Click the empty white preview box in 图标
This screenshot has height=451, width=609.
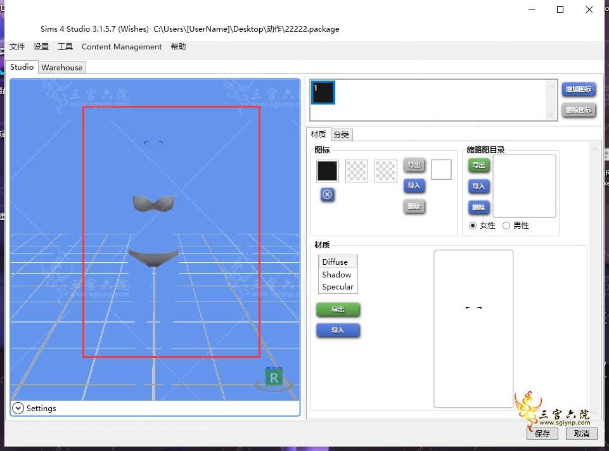click(441, 170)
